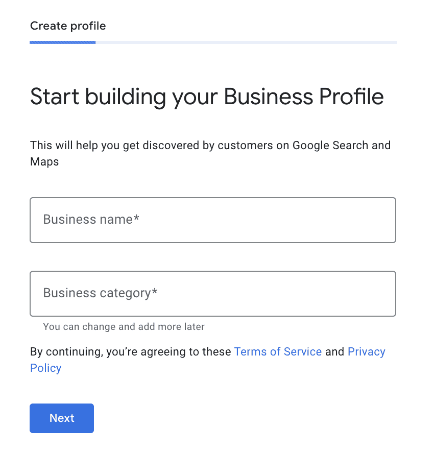Click the Business name field border
Image resolution: width=434 pixels, height=474 pixels.
pyautogui.click(x=213, y=198)
